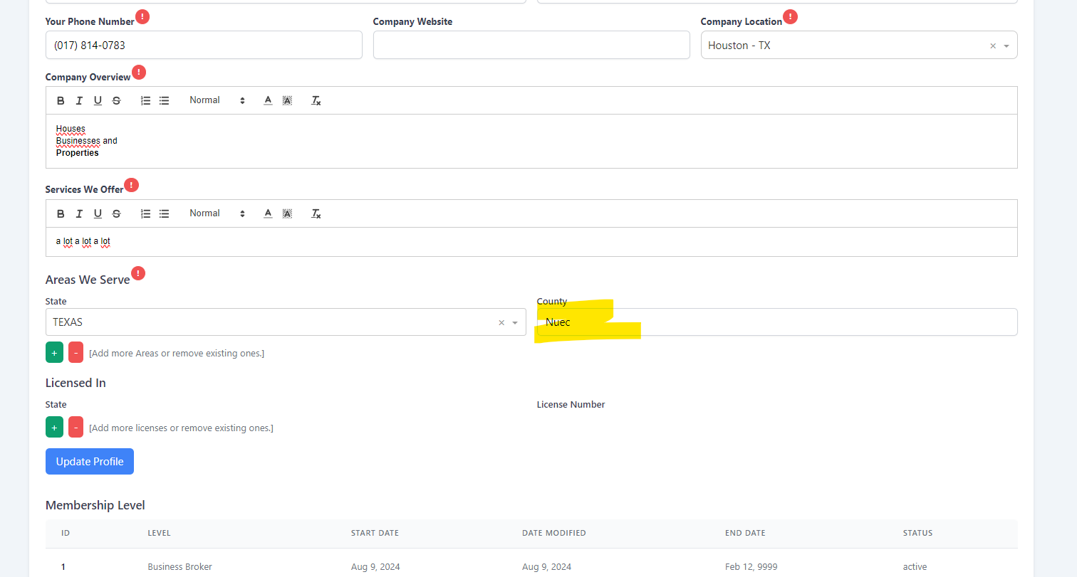Screen dimensions: 1077x577
Task: Clear the Houston - TX location selection
Action: 993,46
